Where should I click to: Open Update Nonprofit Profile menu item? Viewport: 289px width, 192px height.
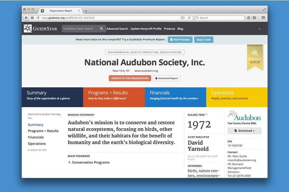tap(145, 28)
